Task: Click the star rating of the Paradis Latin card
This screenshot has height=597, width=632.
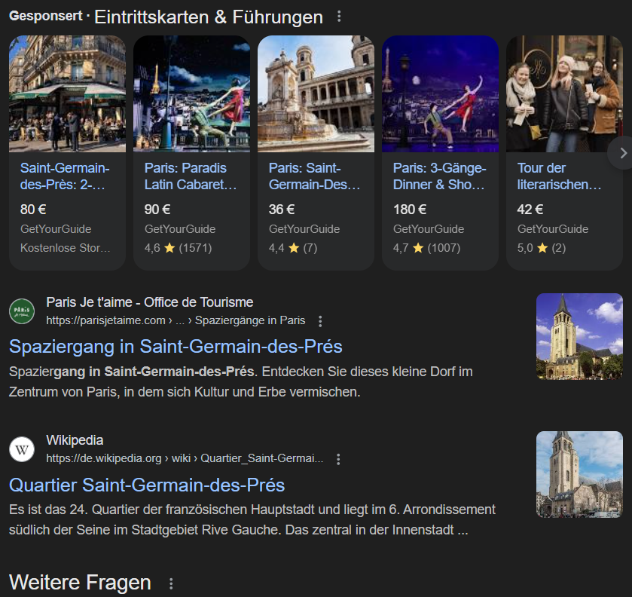Action: 179,248
